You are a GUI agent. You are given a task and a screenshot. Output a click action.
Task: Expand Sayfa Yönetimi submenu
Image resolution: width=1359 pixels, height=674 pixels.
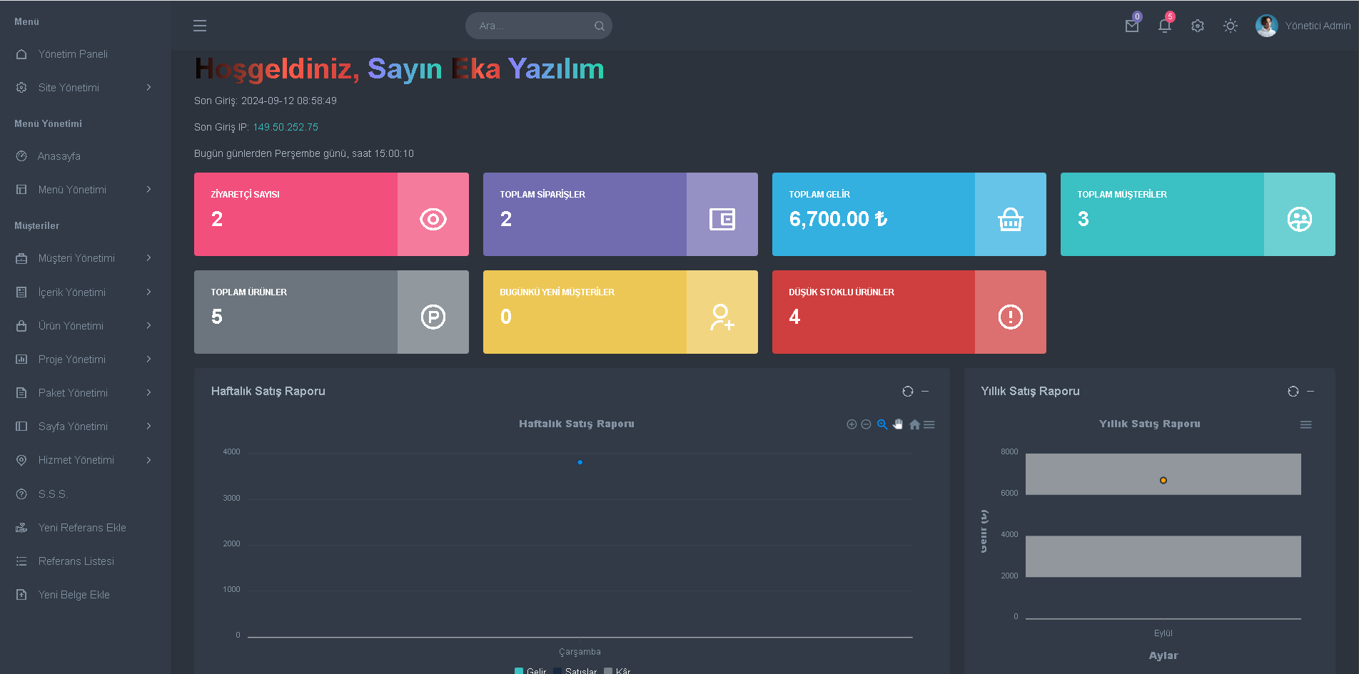pyautogui.click(x=86, y=427)
